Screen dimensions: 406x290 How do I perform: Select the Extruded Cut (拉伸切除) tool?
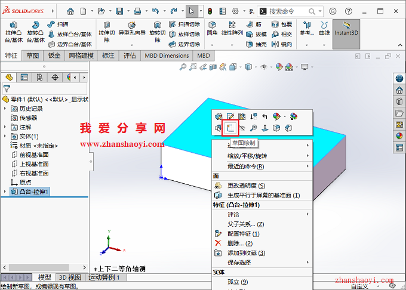click(x=106, y=32)
